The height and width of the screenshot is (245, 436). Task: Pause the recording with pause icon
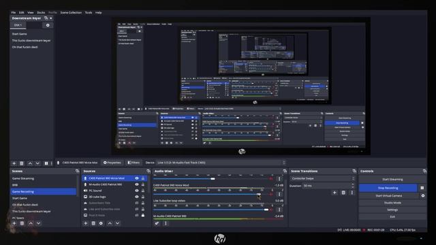tap(422, 188)
